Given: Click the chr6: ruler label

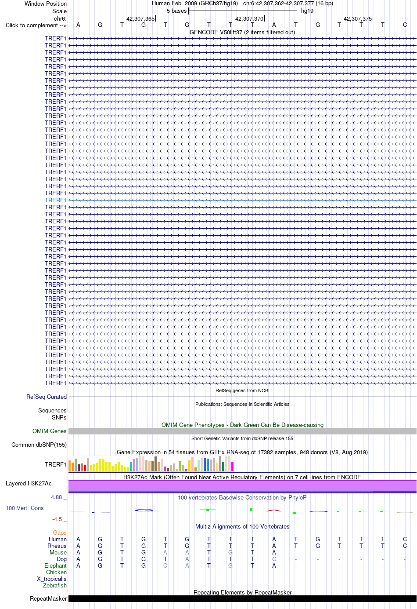Looking at the screenshot, I should tap(60, 18).
